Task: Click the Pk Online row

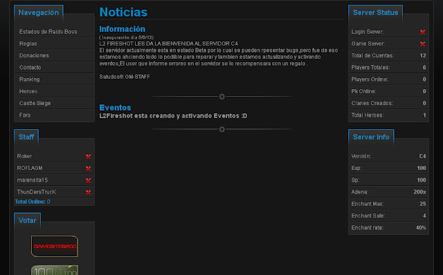Action: [x=388, y=91]
